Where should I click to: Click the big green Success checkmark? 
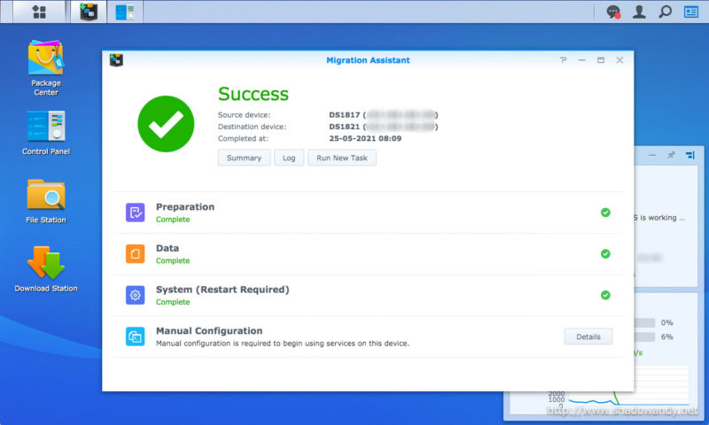click(166, 124)
